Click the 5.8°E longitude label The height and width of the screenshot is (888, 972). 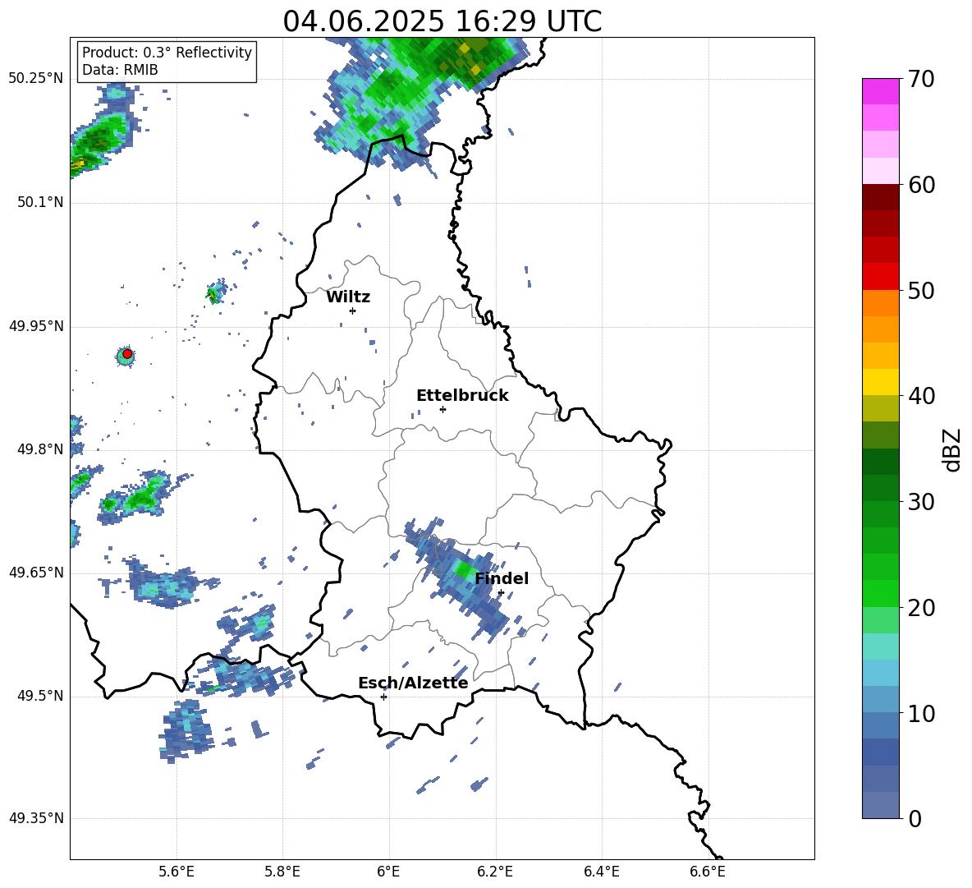coord(282,872)
